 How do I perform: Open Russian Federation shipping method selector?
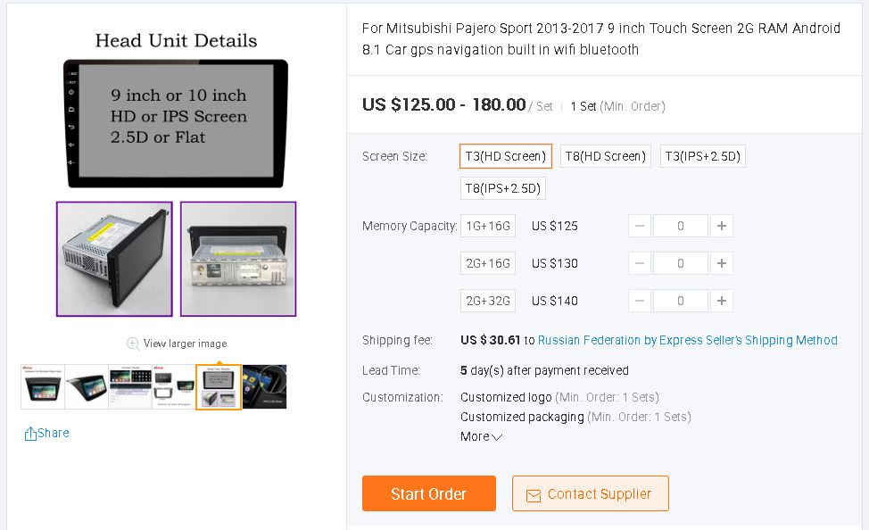tap(687, 340)
